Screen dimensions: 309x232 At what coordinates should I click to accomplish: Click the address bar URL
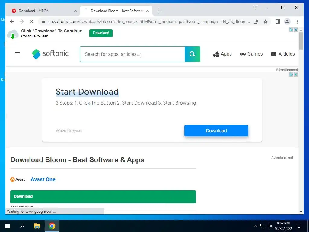[x=149, y=21]
